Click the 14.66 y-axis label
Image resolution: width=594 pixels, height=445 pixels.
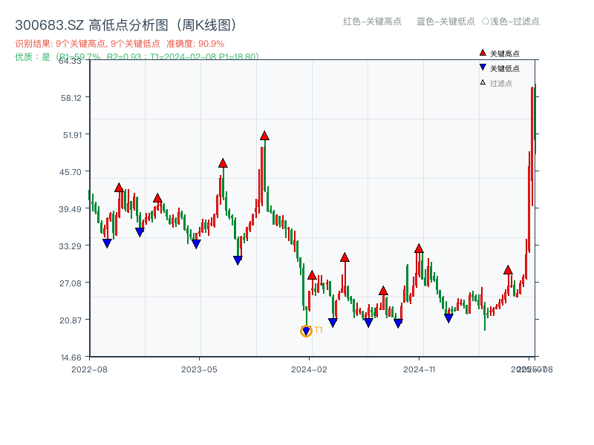71,357
